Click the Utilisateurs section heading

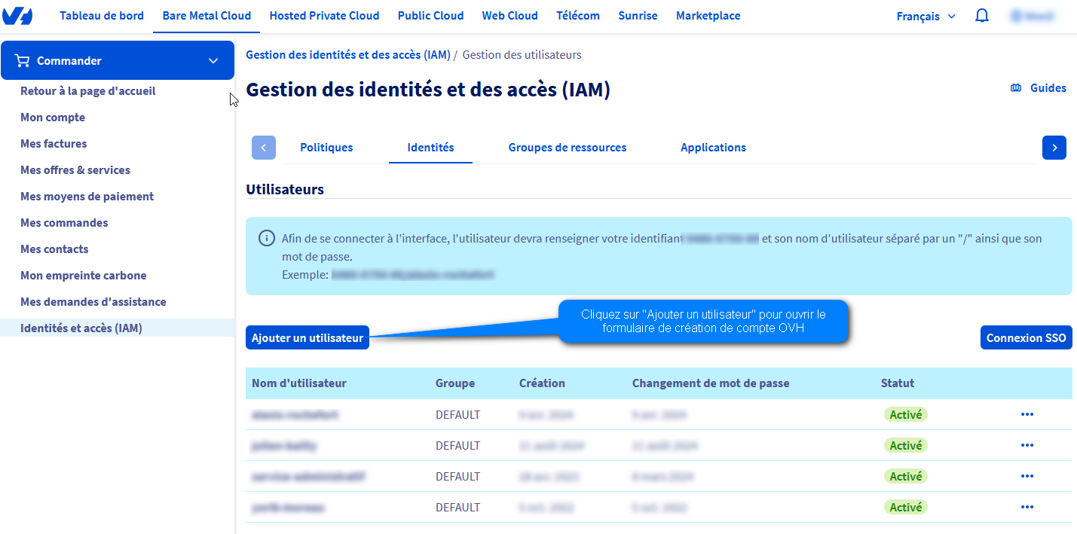coord(285,190)
